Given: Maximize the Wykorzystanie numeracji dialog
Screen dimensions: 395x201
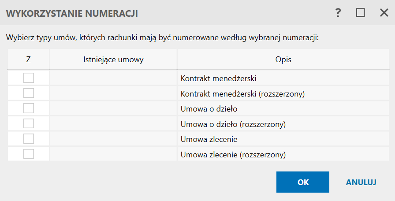Looking at the screenshot, I should [361, 13].
